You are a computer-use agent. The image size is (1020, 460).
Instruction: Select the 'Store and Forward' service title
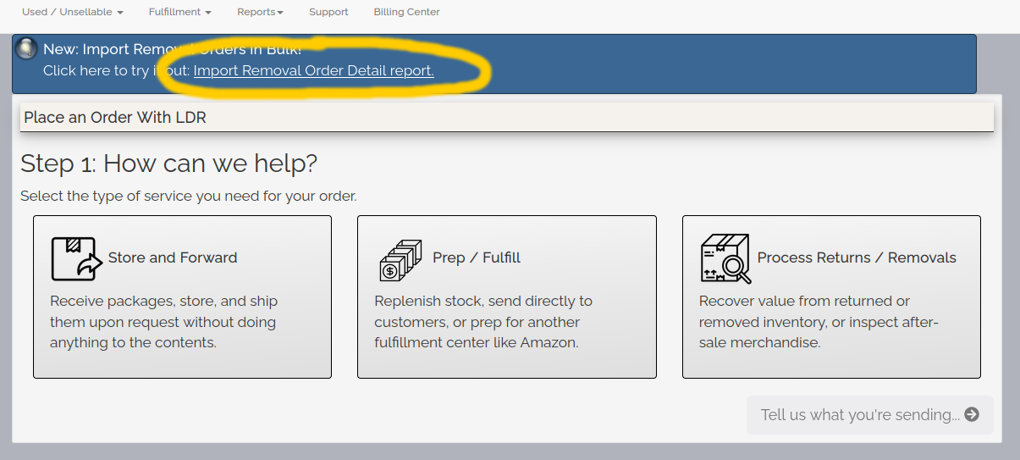point(173,258)
